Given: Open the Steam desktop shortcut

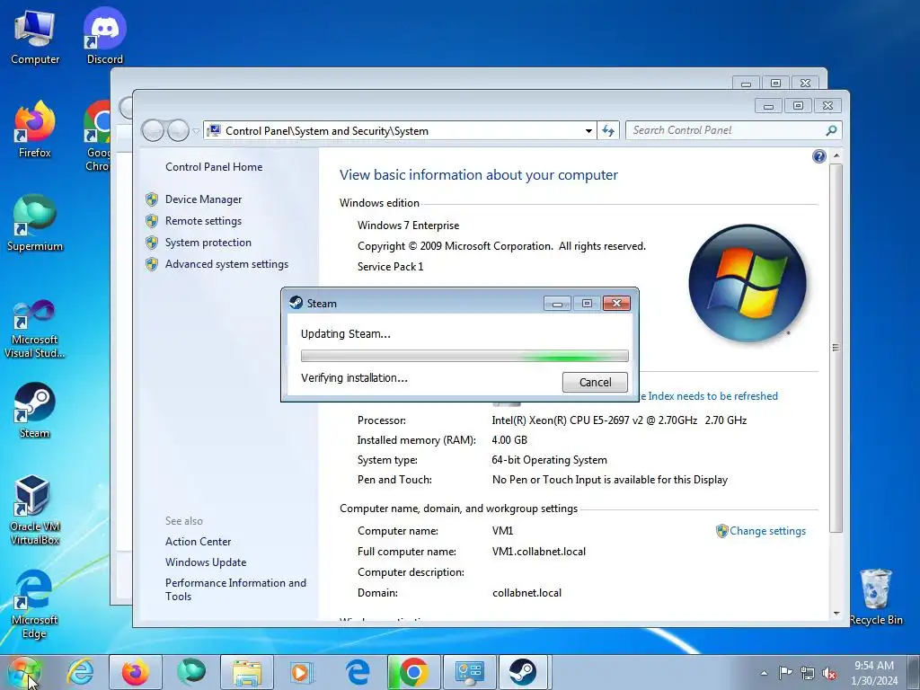Looking at the screenshot, I should click(x=35, y=410).
